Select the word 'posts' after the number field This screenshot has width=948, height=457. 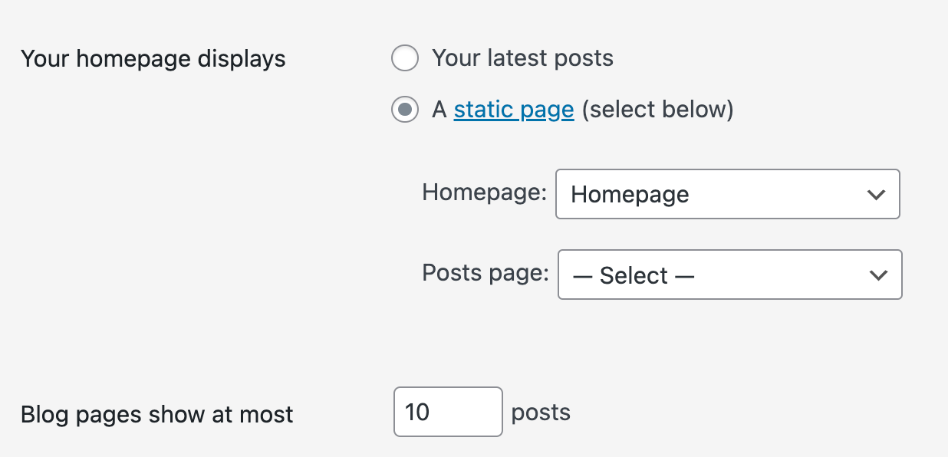[x=540, y=413]
